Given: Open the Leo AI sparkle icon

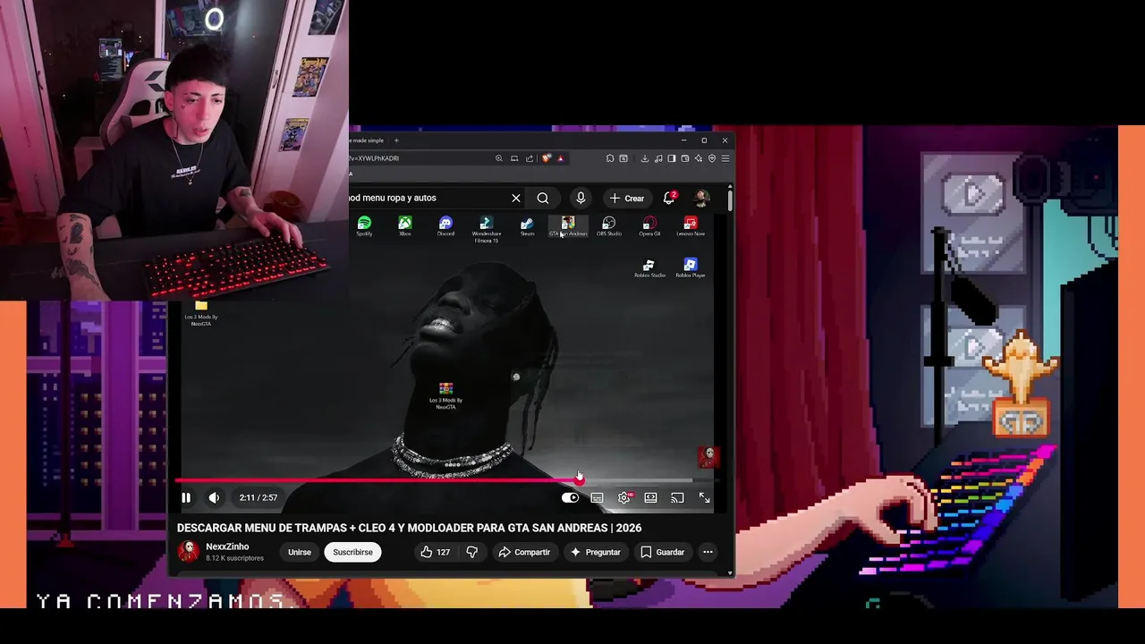Looking at the screenshot, I should 699,158.
